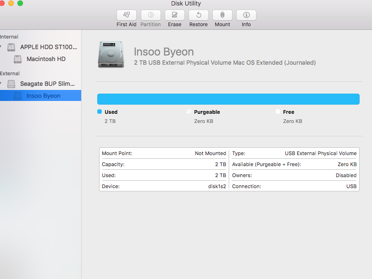372x279 pixels.
Task: Show Info for the selected disk
Action: click(x=246, y=15)
